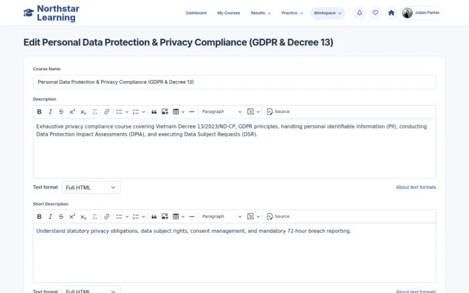The width and height of the screenshot is (469, 293).
Task: Open Full HTML text format dropdown under Description
Action: 91,187
